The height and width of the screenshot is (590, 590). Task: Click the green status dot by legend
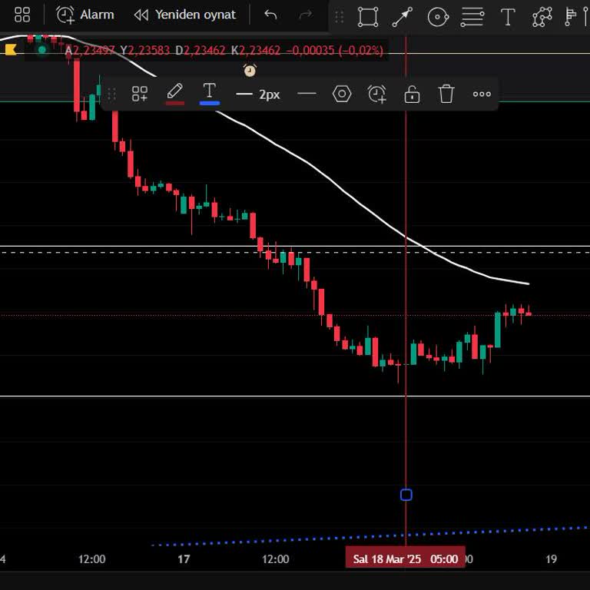41,50
